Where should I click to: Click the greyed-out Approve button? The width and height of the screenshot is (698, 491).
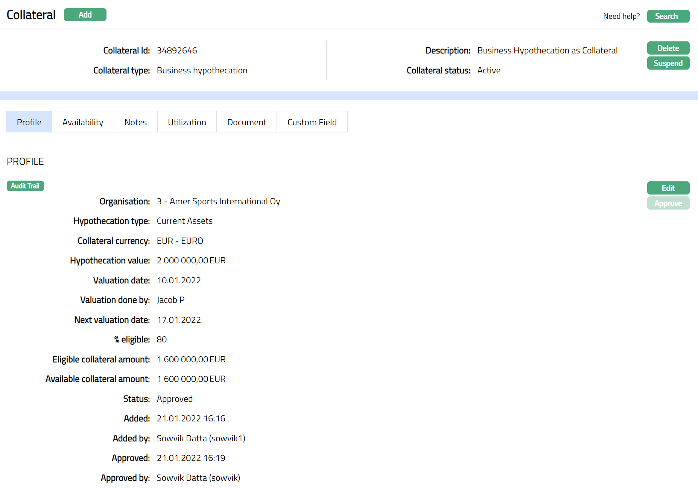[668, 203]
